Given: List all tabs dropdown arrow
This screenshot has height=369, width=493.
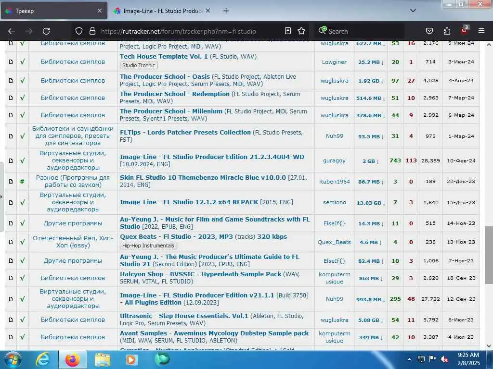Looking at the screenshot, I should [413, 11].
